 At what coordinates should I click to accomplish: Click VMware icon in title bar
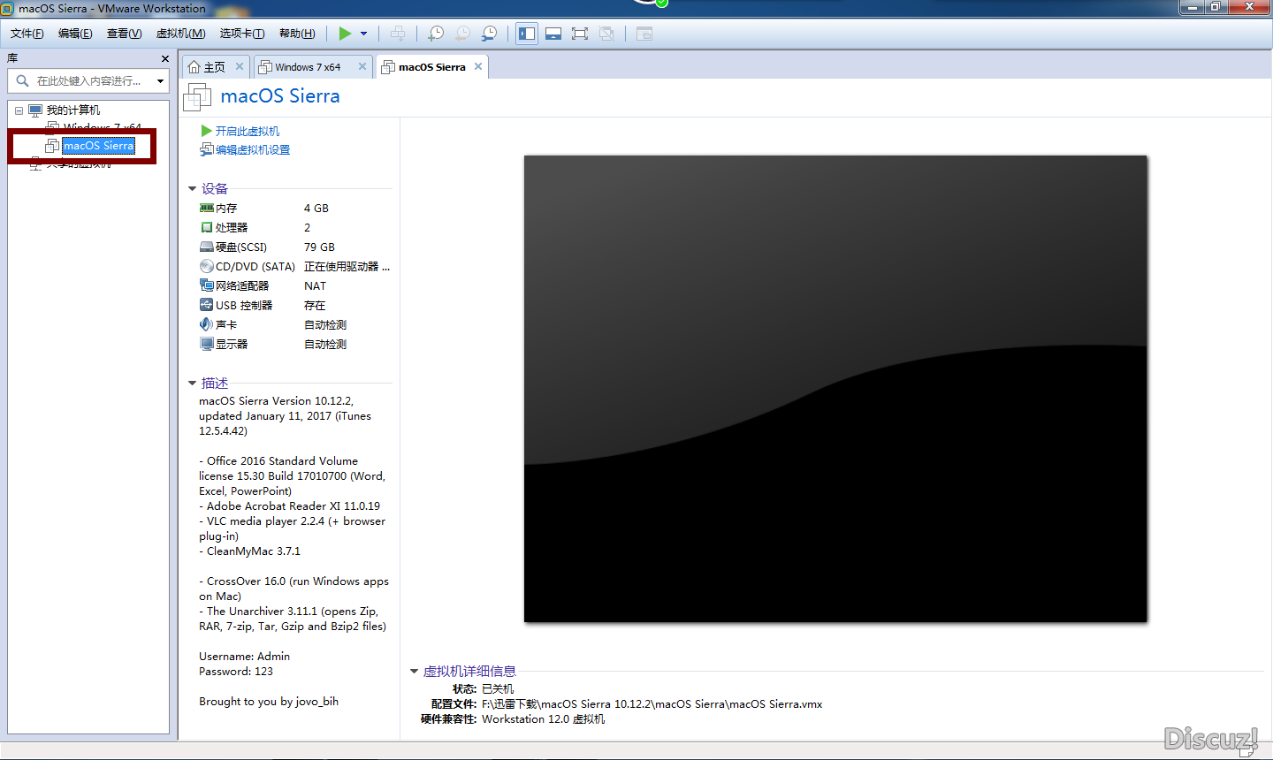pyautogui.click(x=8, y=9)
